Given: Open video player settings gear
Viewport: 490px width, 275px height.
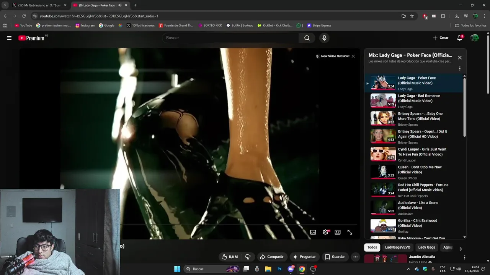Looking at the screenshot, I should coord(325,232).
